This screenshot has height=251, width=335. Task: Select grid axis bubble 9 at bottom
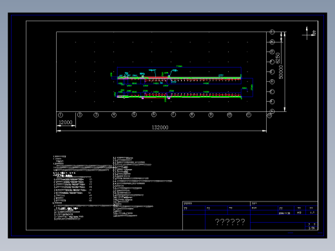click(211, 115)
